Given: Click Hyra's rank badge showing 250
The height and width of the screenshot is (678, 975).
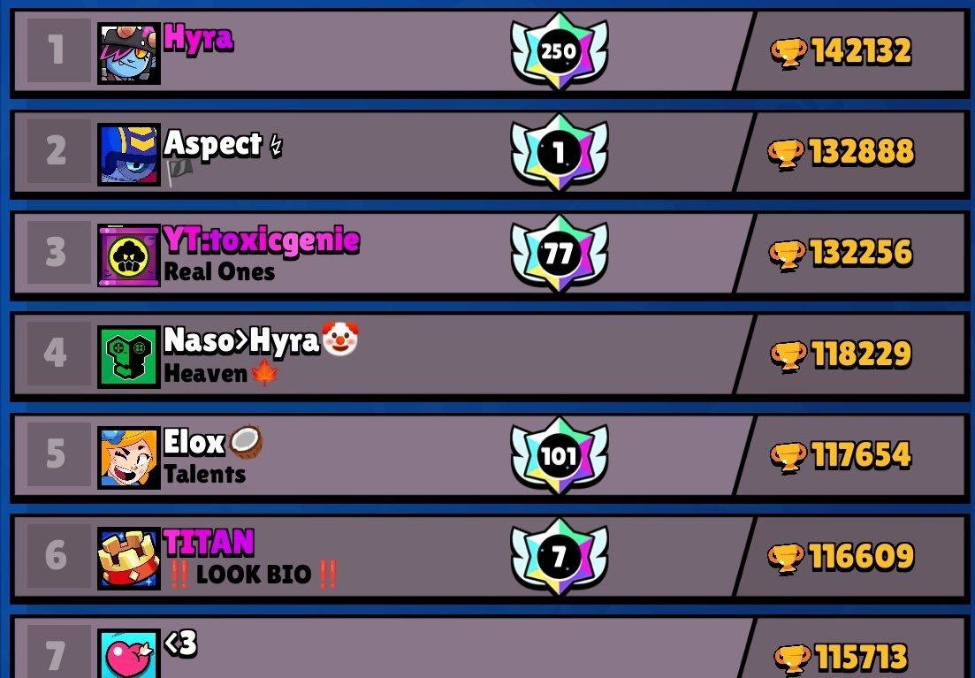Looking at the screenshot, I should [x=559, y=51].
